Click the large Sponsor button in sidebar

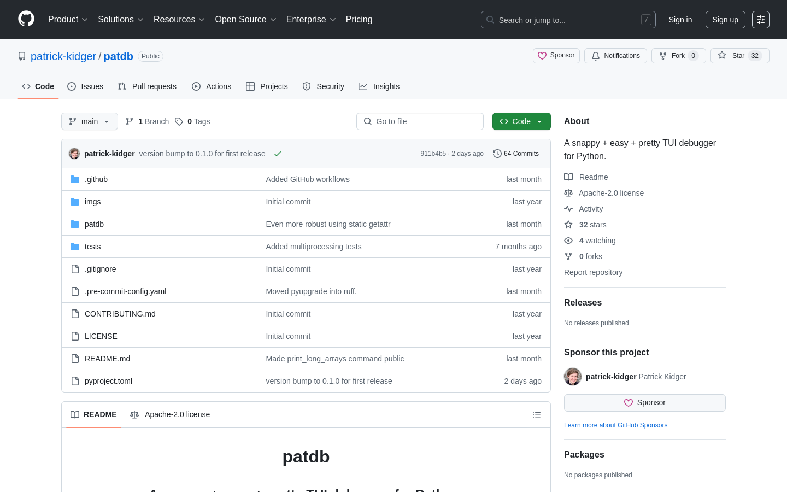[645, 403]
